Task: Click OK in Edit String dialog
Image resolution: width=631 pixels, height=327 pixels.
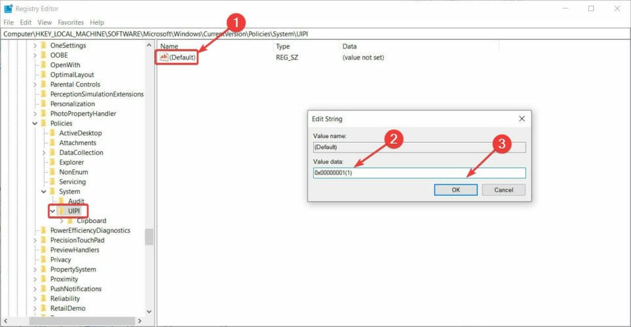Action: coord(455,190)
